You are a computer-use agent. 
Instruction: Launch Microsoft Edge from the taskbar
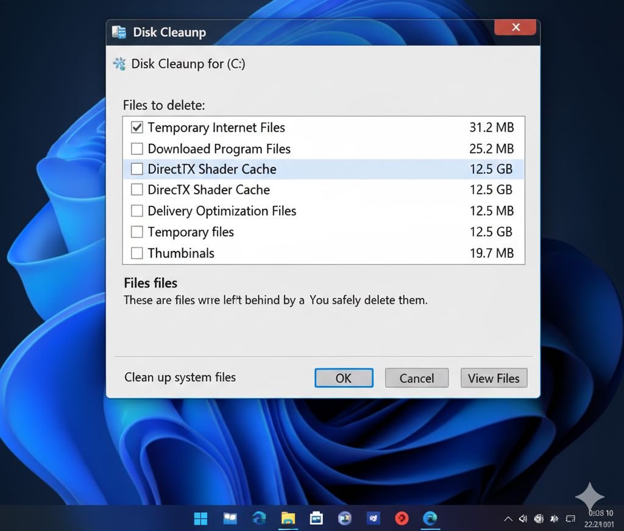pyautogui.click(x=430, y=518)
